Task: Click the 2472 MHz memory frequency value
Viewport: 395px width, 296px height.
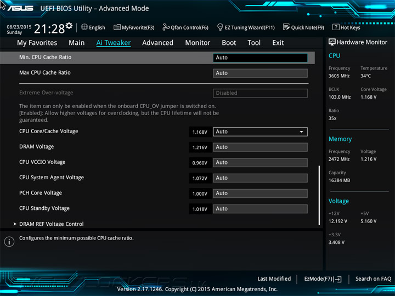Action: [339, 159]
